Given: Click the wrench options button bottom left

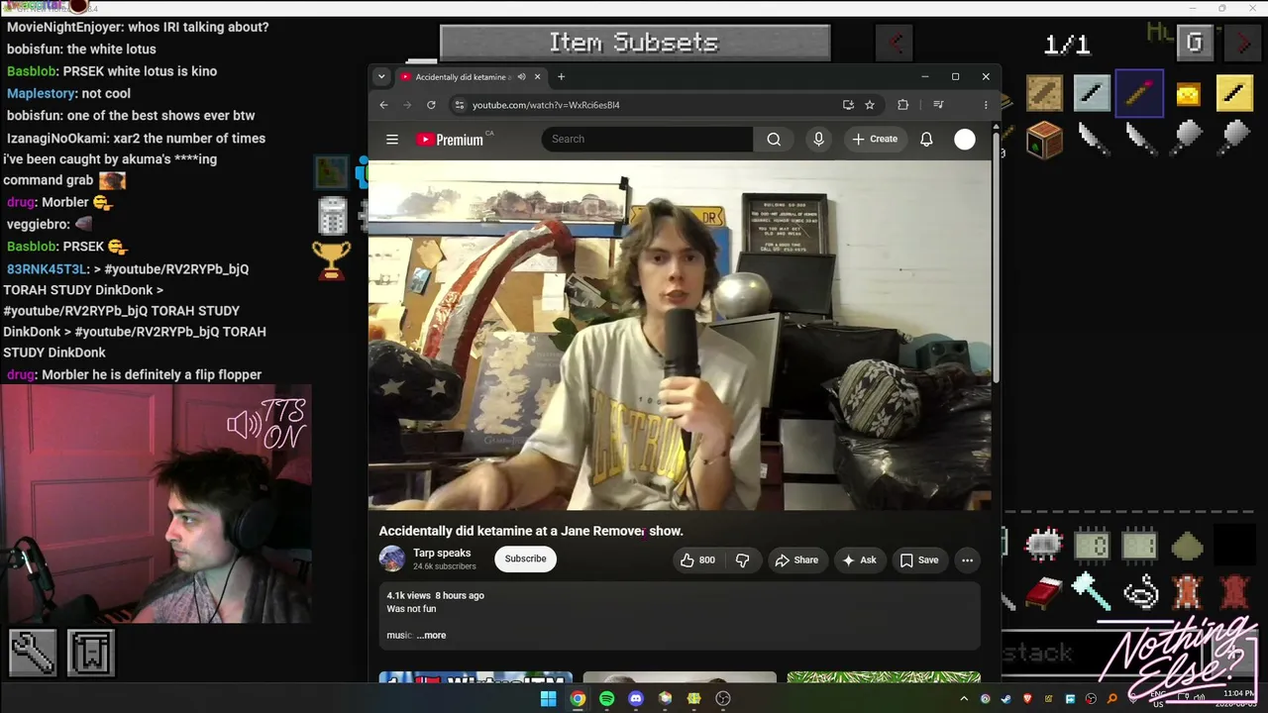Looking at the screenshot, I should pos(33,654).
